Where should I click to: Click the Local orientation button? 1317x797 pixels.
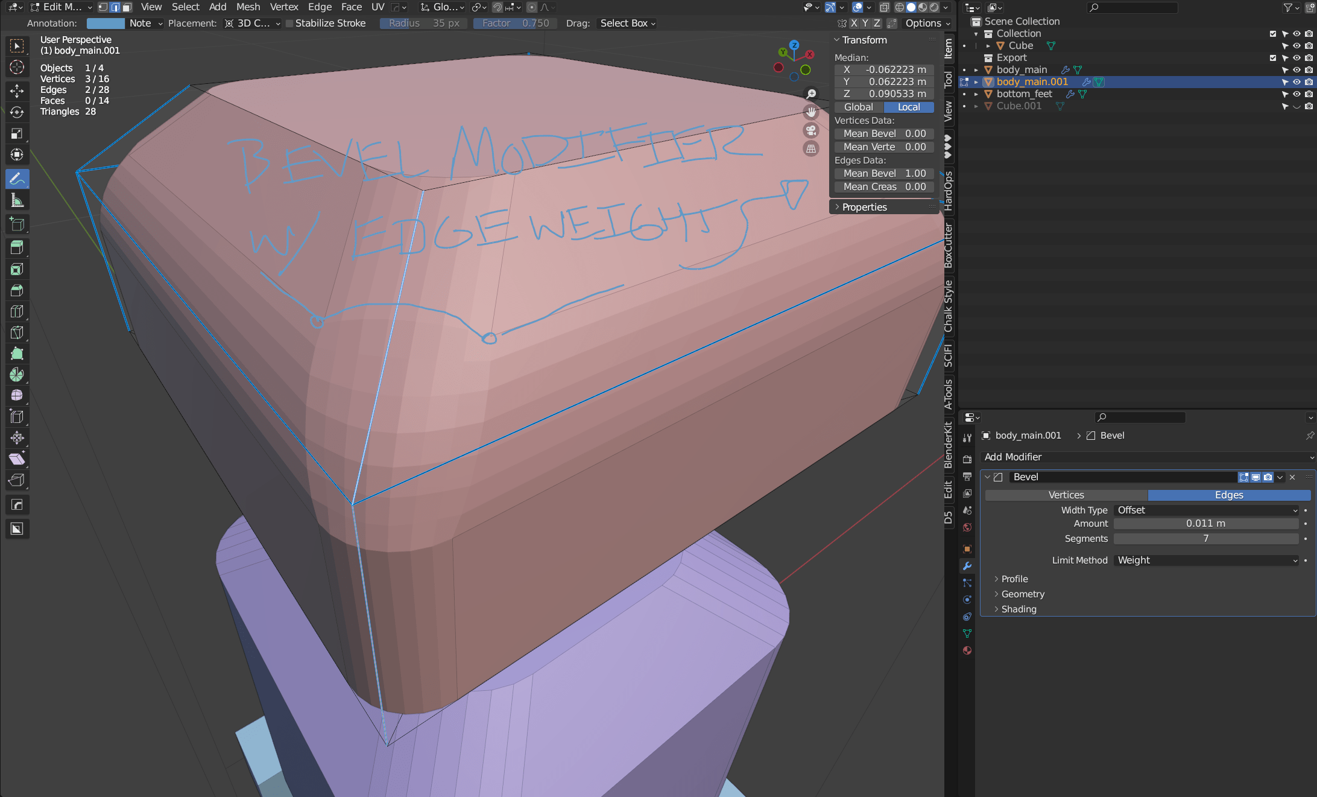(x=909, y=107)
